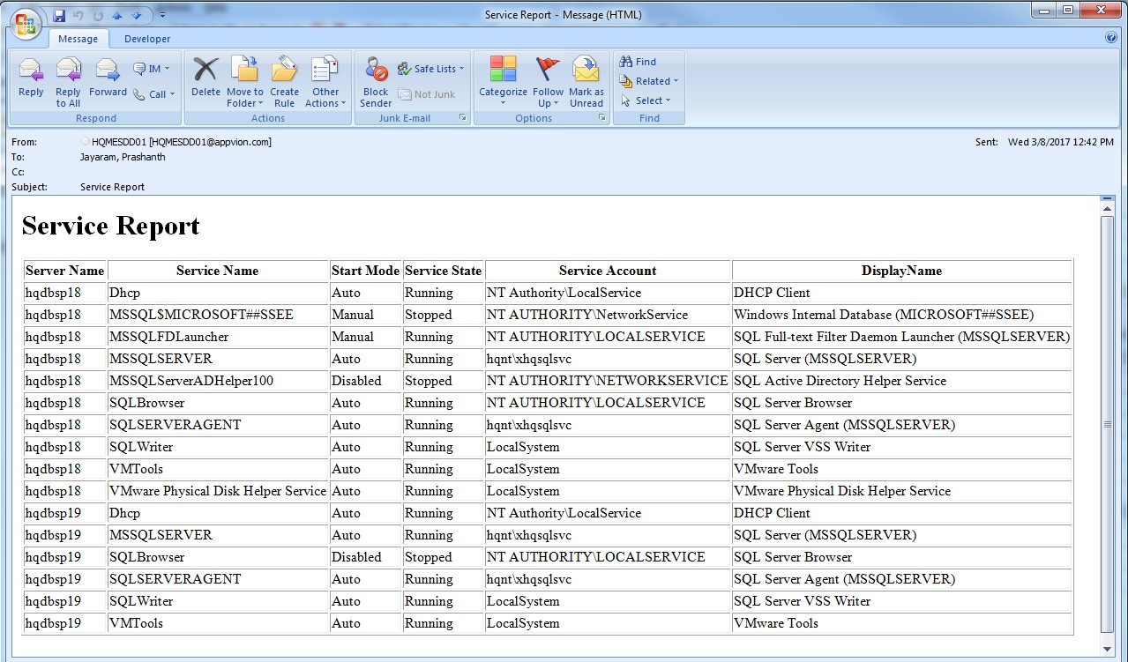This screenshot has width=1128, height=662.
Task: Block the sender of this email
Action: coord(376,71)
